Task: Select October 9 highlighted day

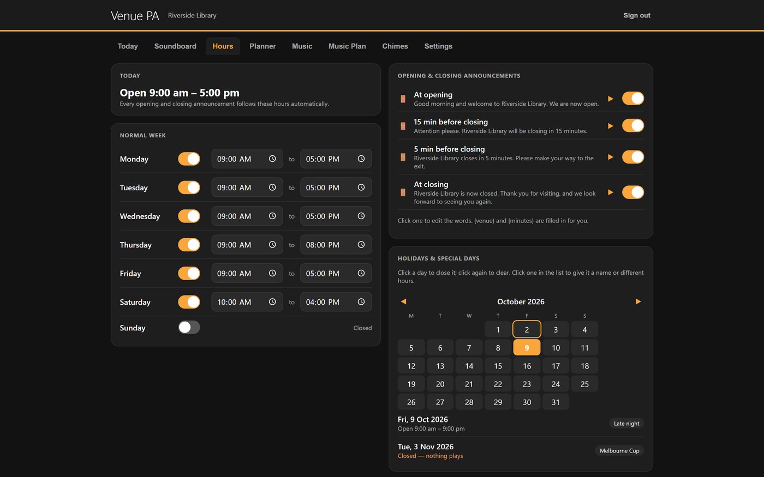Action: click(x=527, y=348)
